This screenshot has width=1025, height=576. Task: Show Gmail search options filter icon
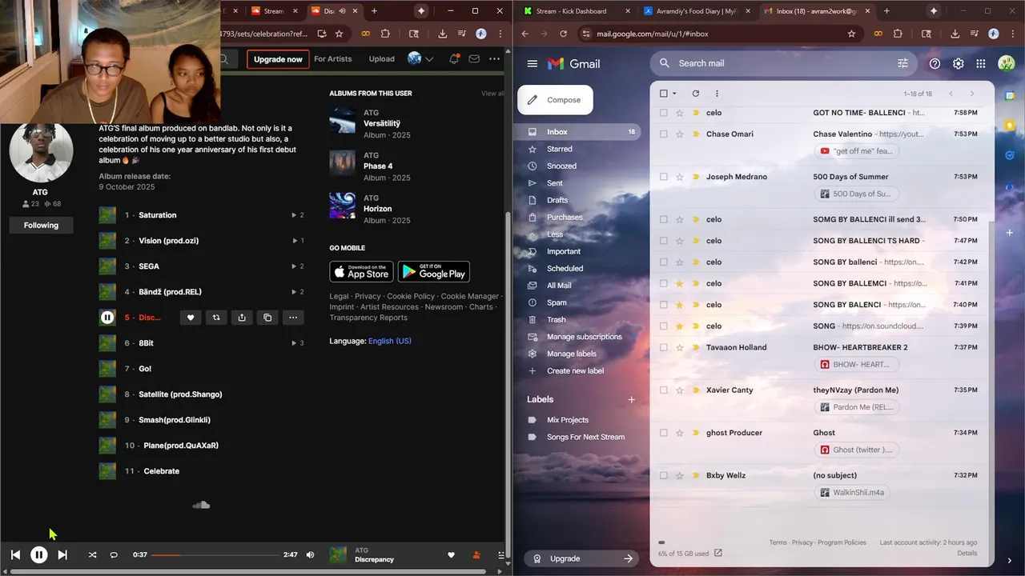pos(902,63)
